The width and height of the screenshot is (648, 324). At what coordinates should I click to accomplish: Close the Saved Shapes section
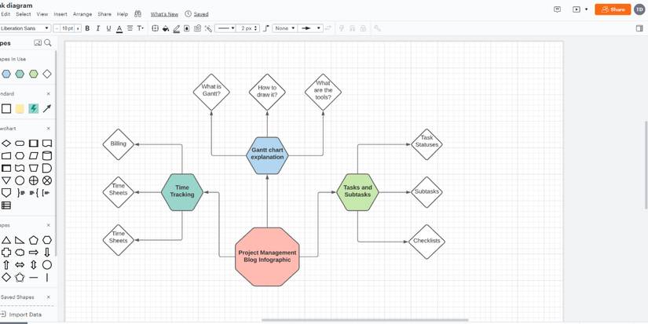tap(49, 297)
